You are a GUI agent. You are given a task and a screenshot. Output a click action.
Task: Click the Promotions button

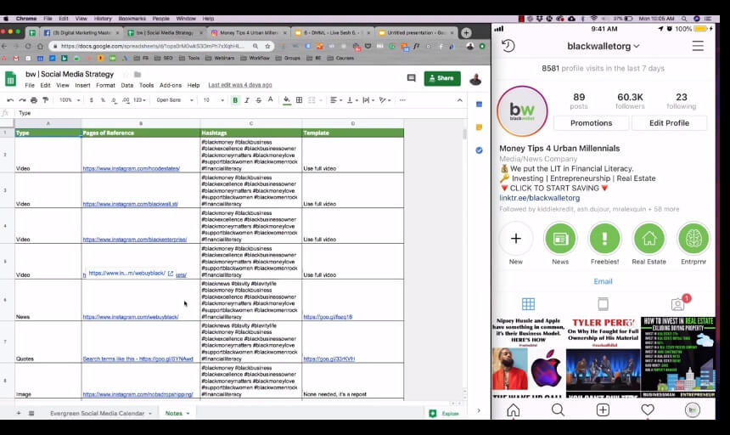[x=592, y=123]
